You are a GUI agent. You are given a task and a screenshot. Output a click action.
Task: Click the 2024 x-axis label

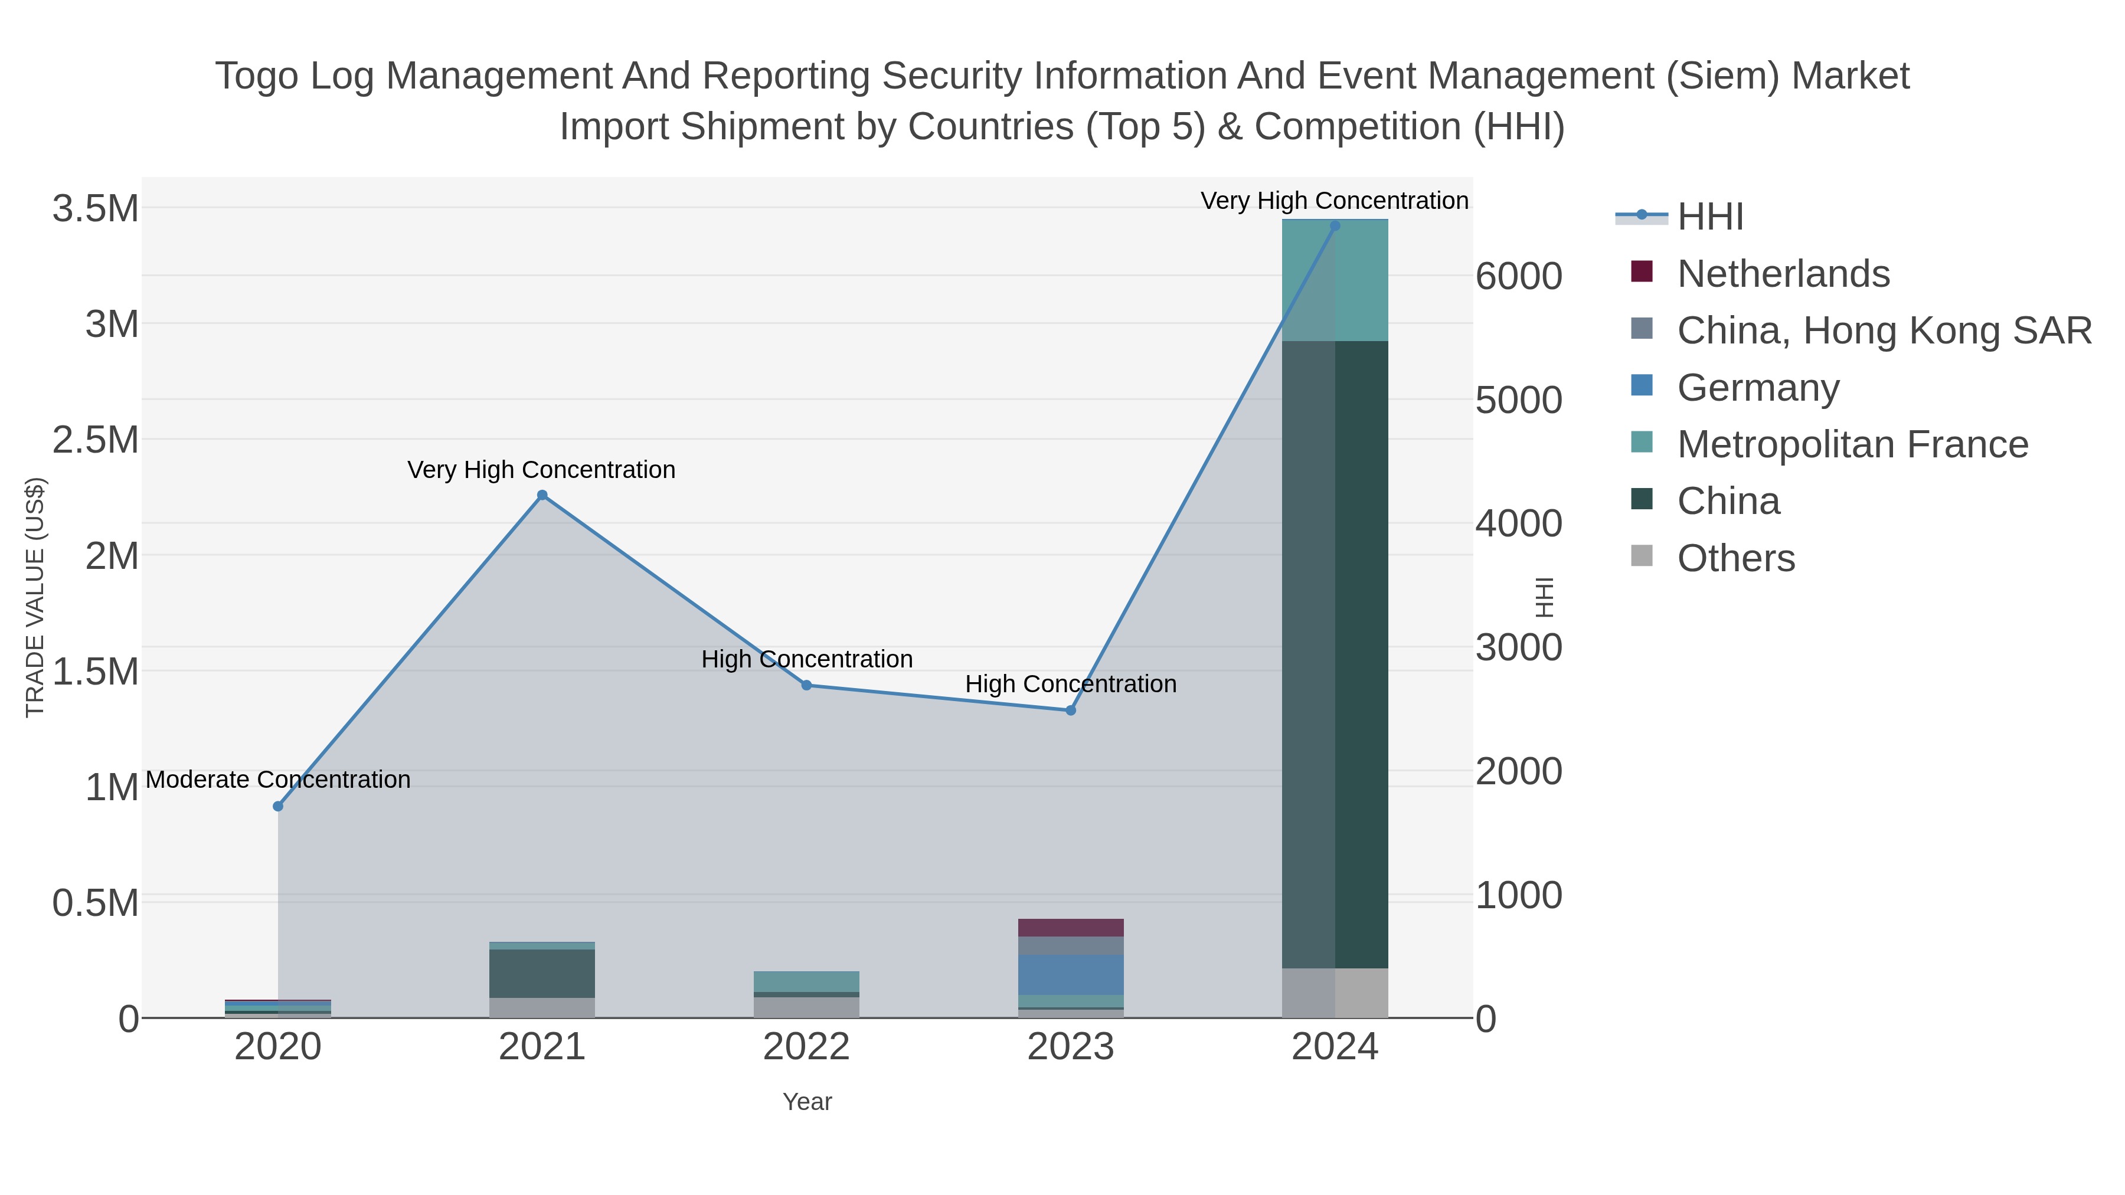pos(1336,1046)
